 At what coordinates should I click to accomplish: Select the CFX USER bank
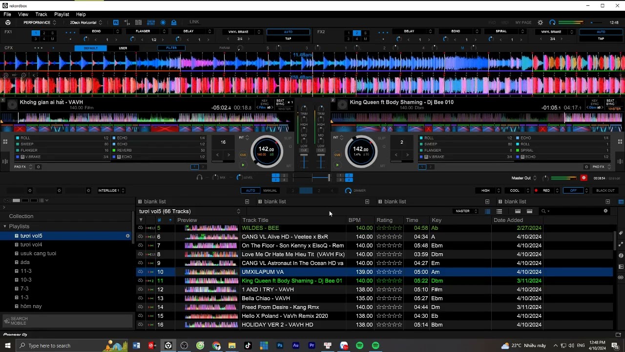point(123,48)
